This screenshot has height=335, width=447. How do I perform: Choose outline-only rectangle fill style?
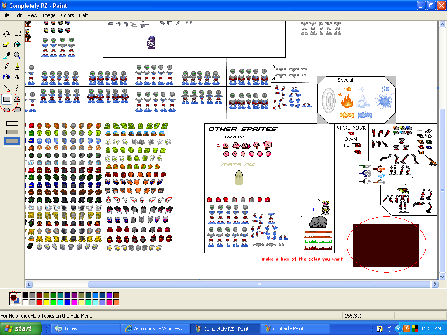coord(12,123)
